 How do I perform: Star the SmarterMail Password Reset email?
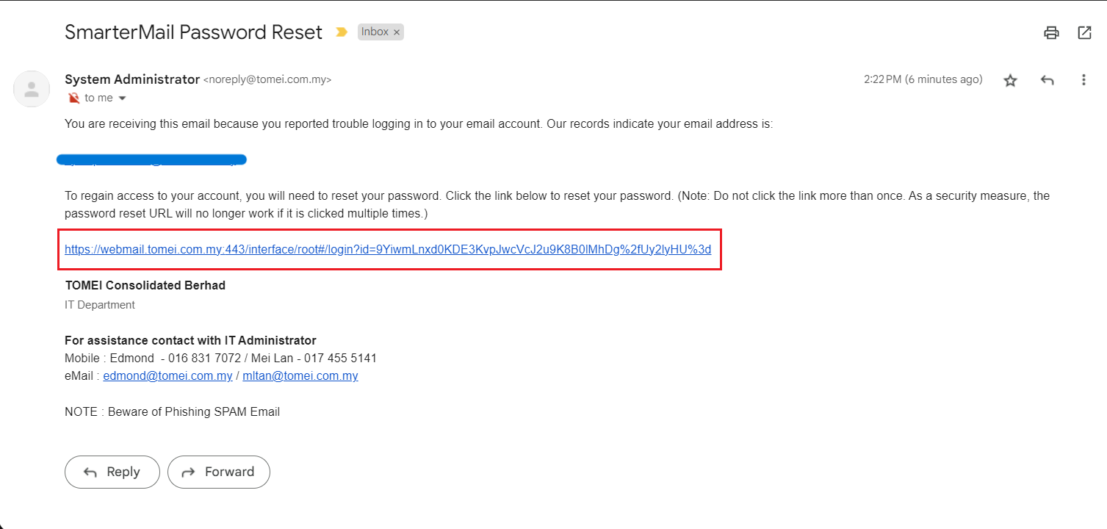pos(1011,80)
